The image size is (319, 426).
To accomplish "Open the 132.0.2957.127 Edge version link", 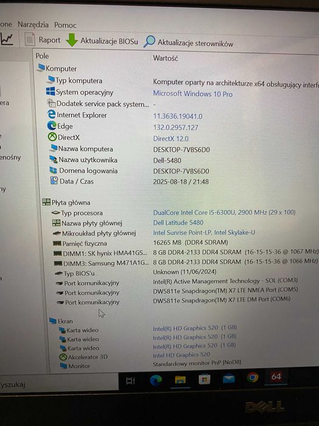I will point(176,127).
